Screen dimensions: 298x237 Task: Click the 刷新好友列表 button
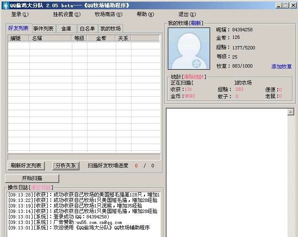point(26,166)
